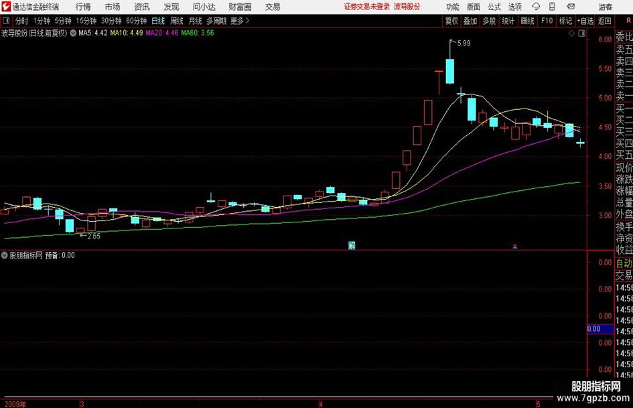Open the mobile phone icon in top bar
This screenshot has width=633, height=408.
552,7
